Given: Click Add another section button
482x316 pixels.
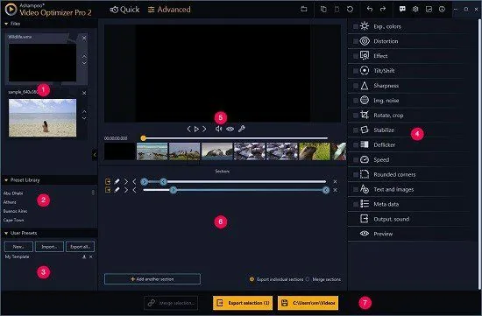Looking at the screenshot, I should click(152, 279).
